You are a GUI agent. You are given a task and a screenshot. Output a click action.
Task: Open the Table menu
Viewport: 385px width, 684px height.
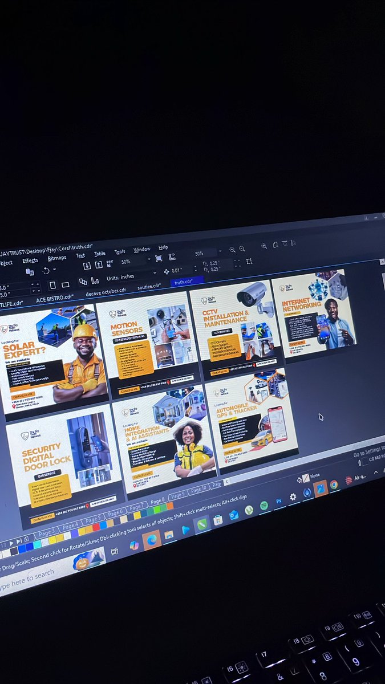pos(100,254)
